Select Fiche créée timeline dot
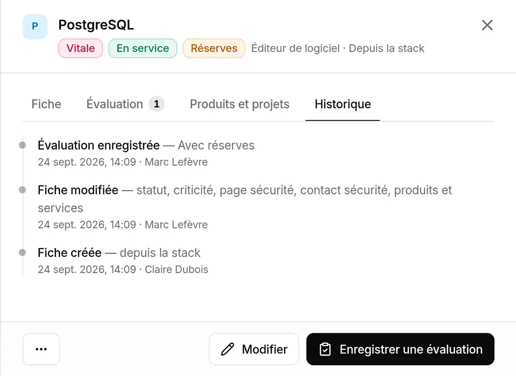The image size is (516, 376). tap(23, 252)
